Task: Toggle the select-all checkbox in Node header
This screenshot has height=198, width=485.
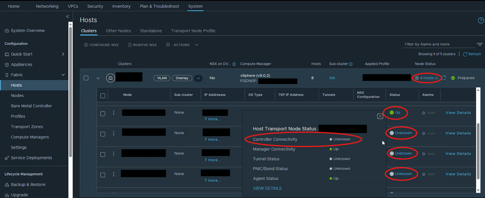Action: [103, 96]
